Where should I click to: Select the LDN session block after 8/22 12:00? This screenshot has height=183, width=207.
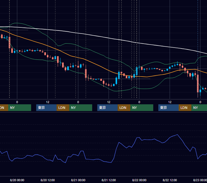tap(185, 108)
